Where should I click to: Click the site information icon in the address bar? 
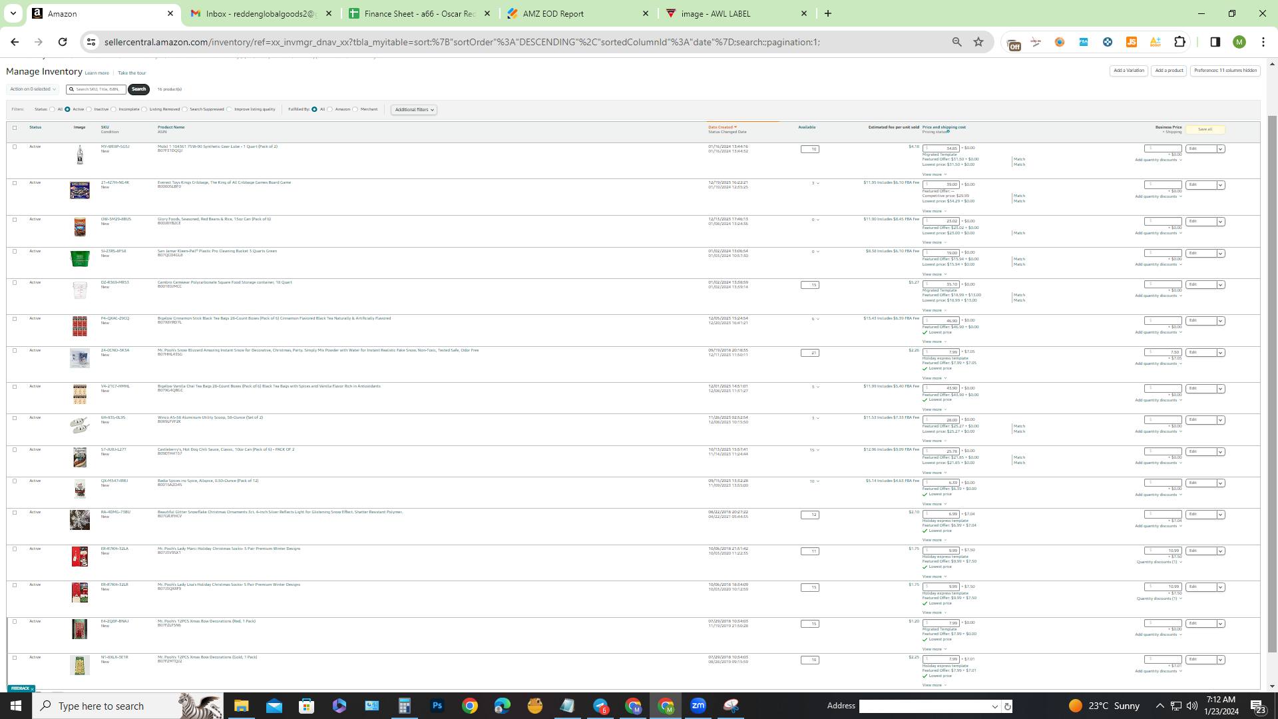pos(91,42)
